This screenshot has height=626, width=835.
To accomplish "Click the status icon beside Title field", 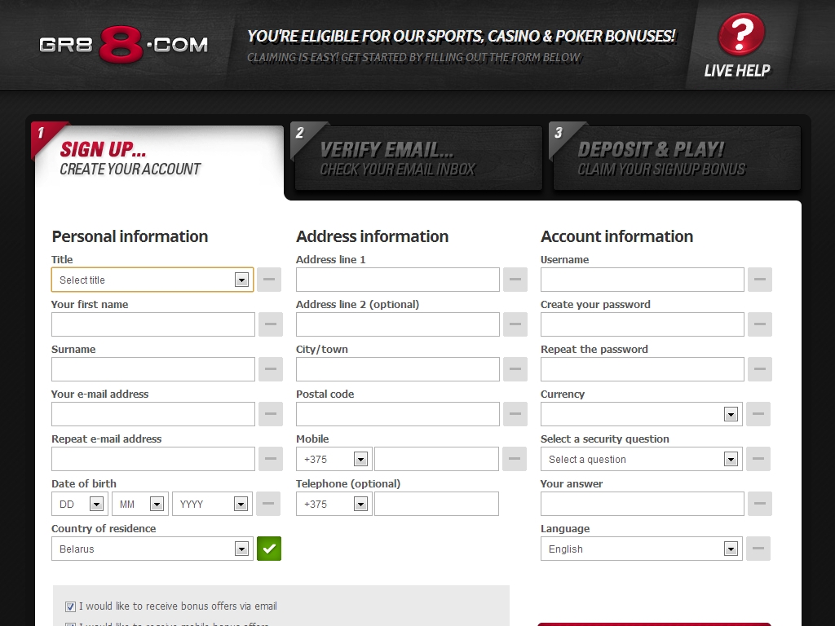I will click(x=269, y=280).
